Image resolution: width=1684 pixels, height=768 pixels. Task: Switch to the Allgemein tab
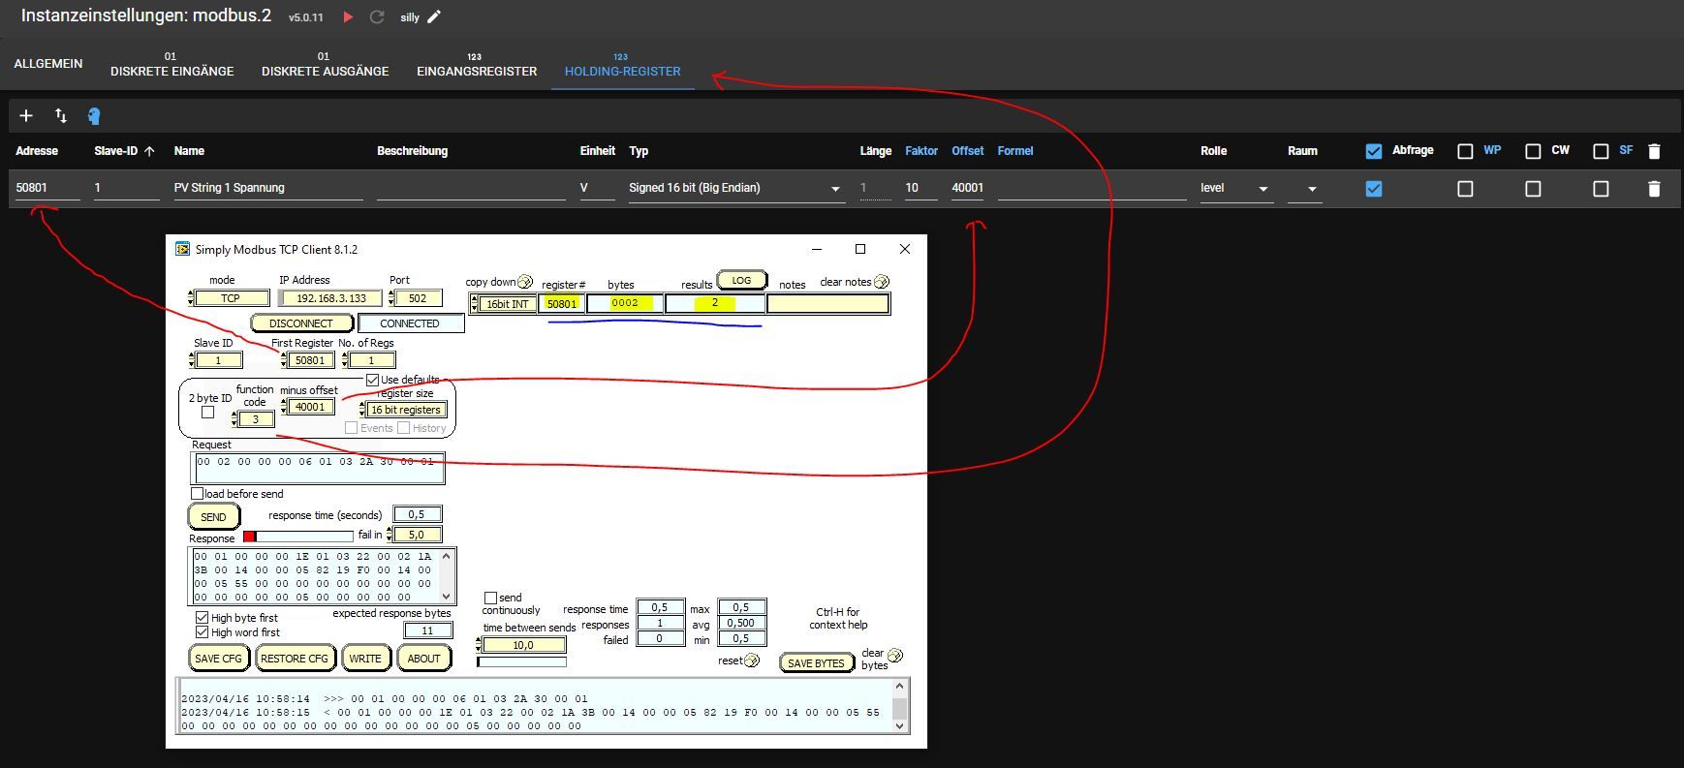[x=48, y=64]
